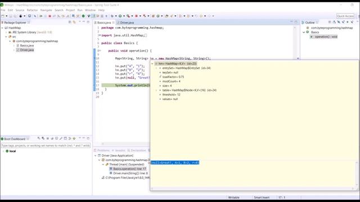The image size is (360, 202).
Task: Expand the entrySet variable entry
Action: point(156,68)
